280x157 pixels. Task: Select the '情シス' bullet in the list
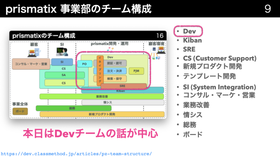tap(193, 115)
